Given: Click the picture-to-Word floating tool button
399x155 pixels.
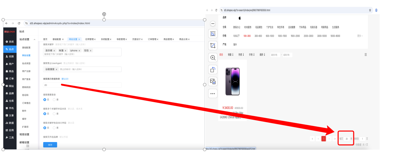Looking at the screenshot, I should click(213, 81).
